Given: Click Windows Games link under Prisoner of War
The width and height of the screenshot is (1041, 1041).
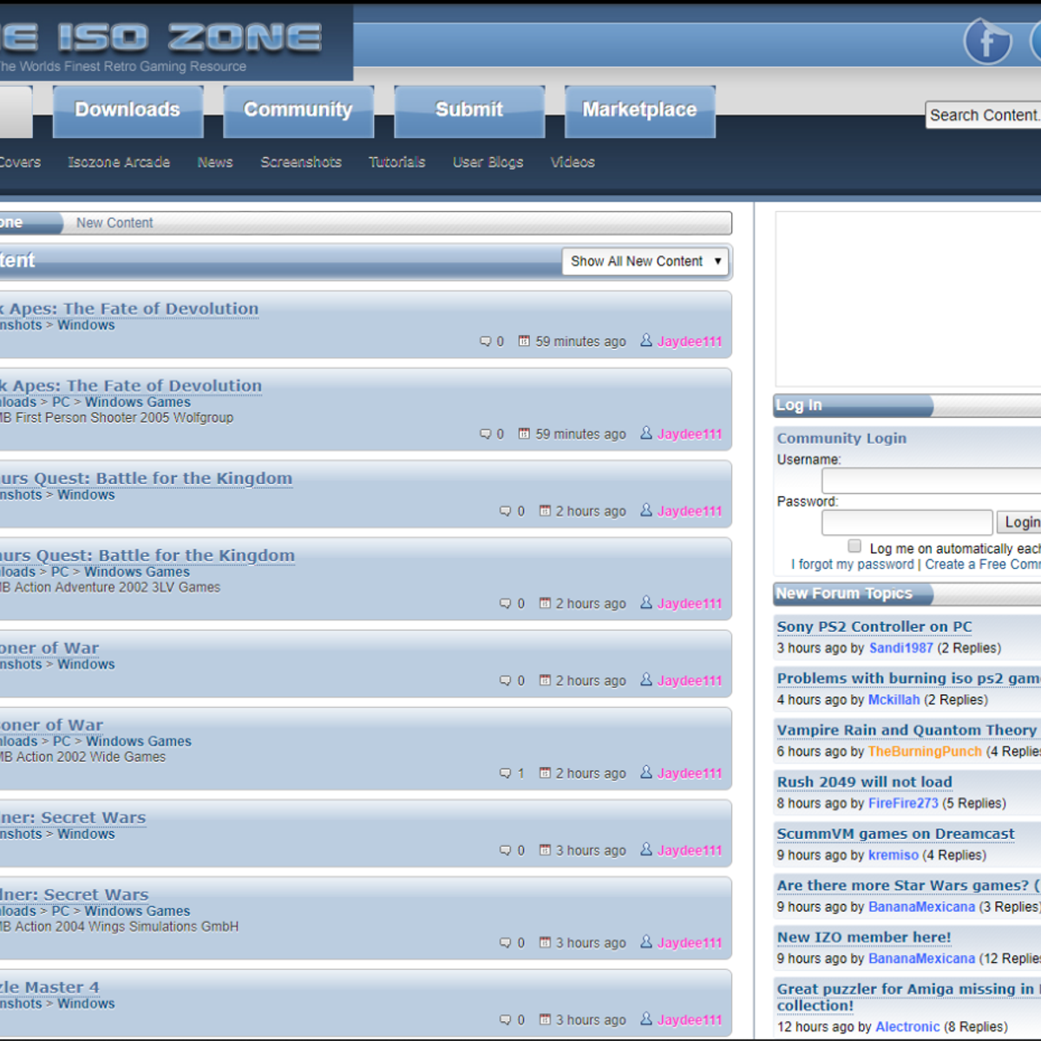Looking at the screenshot, I should 139,742.
